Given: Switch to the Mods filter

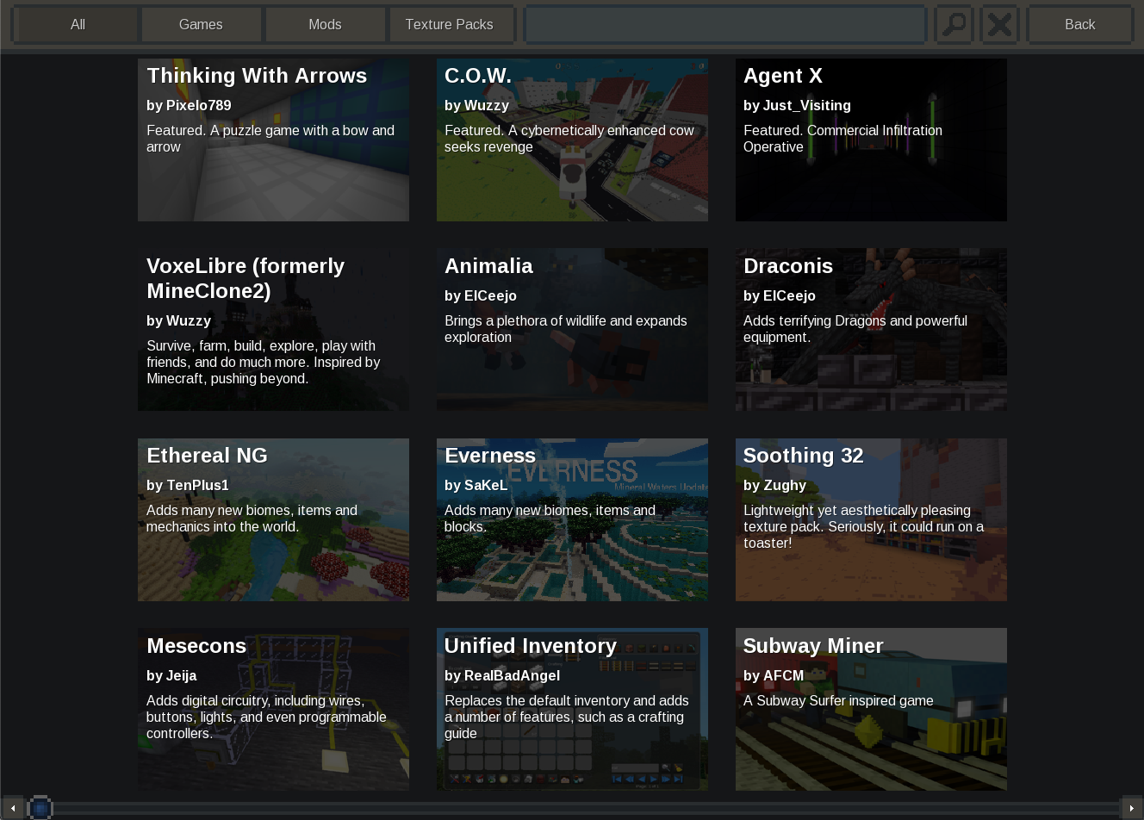Looking at the screenshot, I should (x=325, y=24).
